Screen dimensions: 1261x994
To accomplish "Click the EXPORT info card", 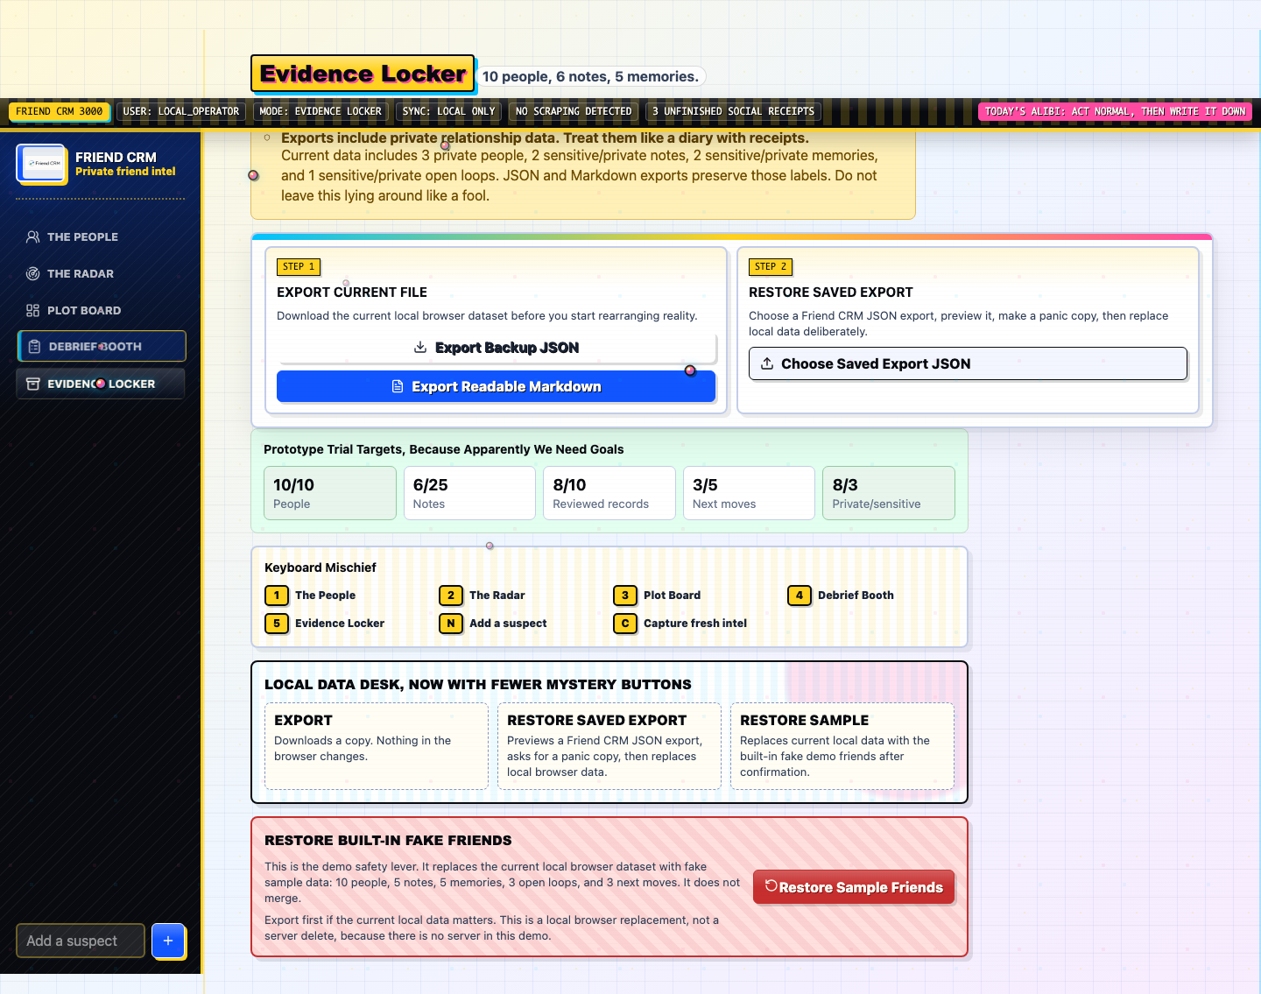I will 377,746.
